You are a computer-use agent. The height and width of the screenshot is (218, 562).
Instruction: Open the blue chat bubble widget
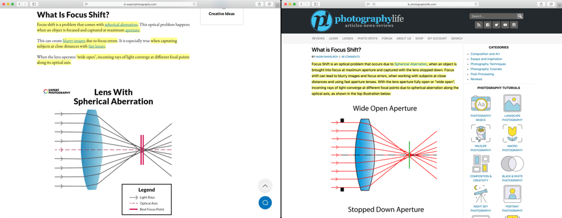[265, 203]
